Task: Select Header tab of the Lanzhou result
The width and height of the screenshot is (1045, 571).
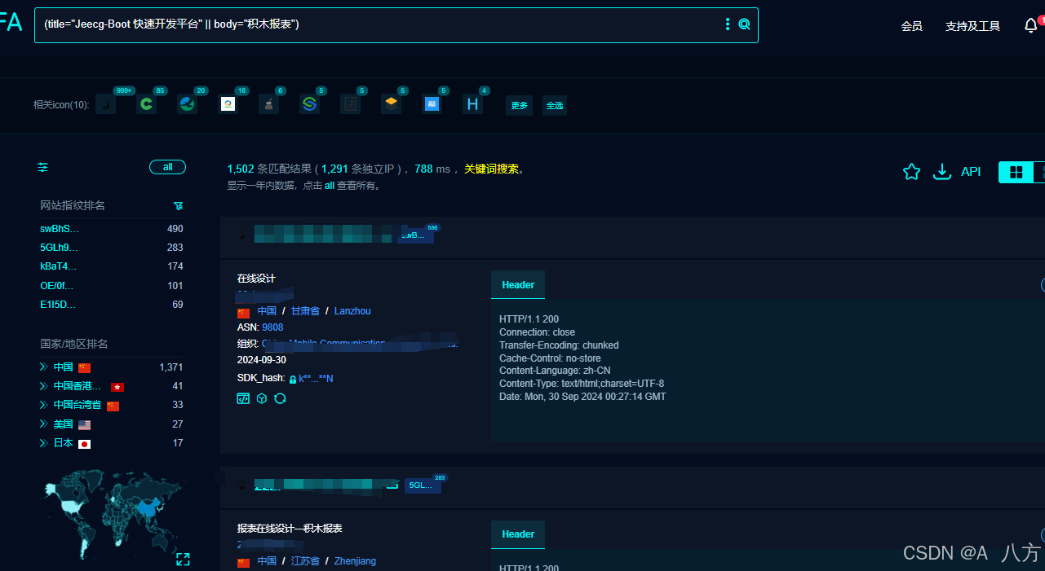Action: (518, 285)
